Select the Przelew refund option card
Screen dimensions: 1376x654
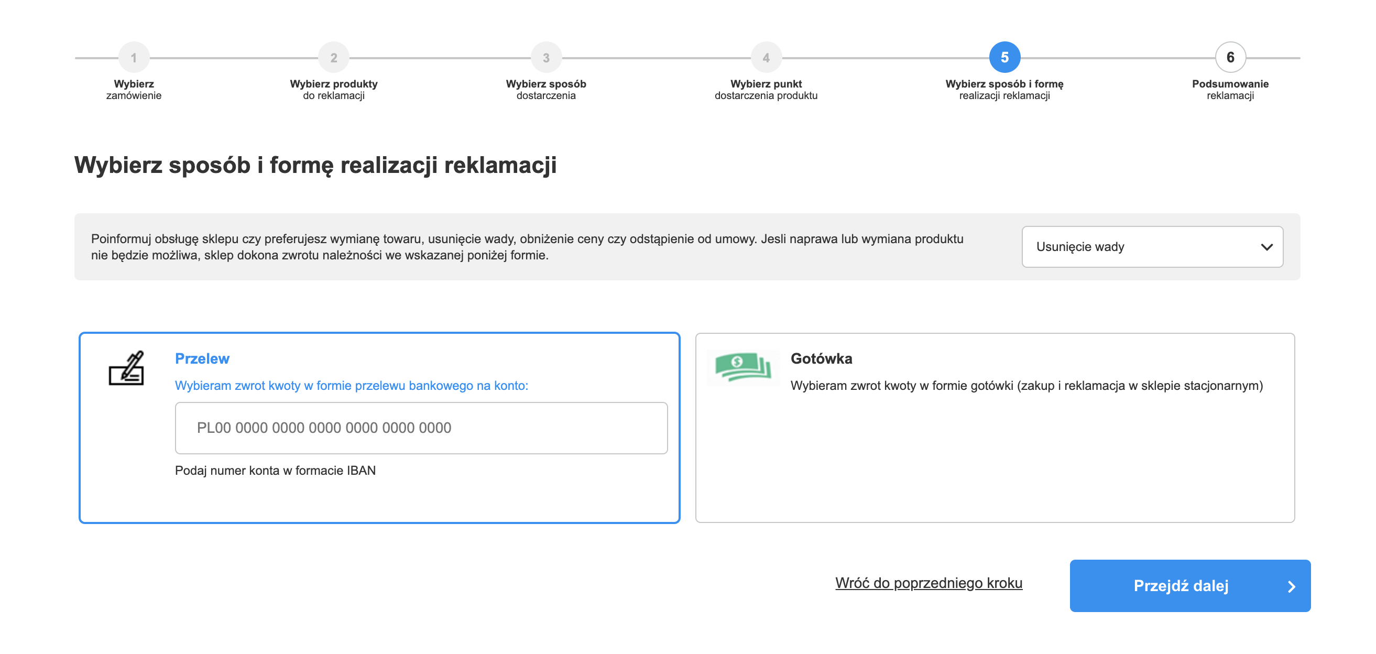[x=379, y=428]
